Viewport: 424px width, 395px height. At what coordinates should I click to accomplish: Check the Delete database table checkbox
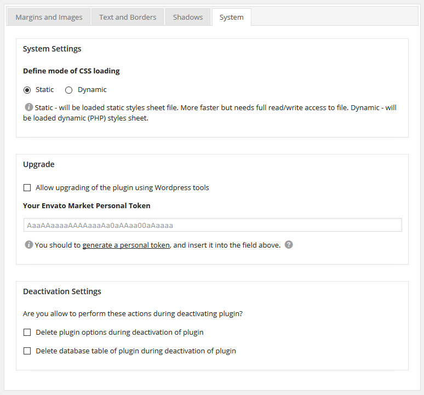[27, 351]
